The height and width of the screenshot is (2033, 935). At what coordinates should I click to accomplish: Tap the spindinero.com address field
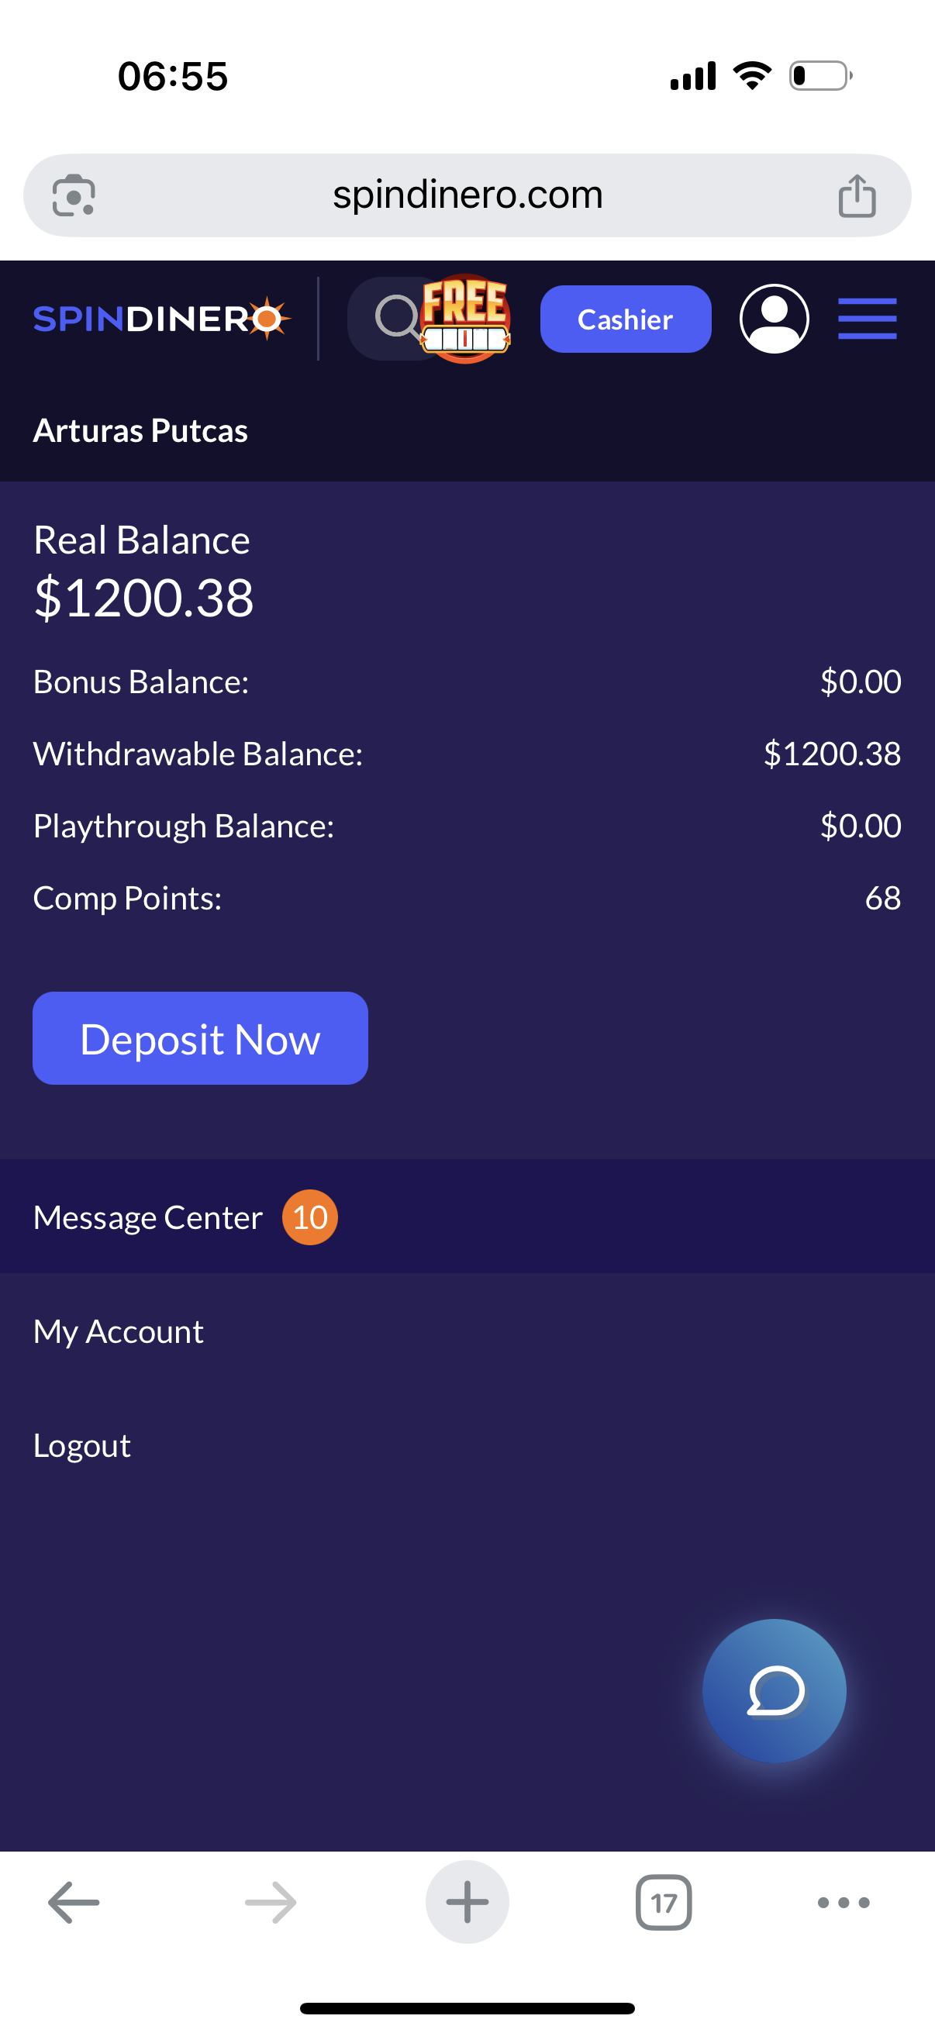click(467, 195)
